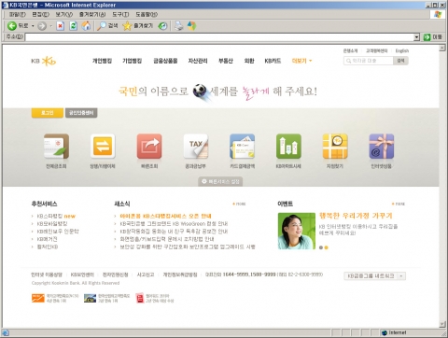Click the event section more link
This screenshot has width=448, height=338.
click(x=399, y=204)
